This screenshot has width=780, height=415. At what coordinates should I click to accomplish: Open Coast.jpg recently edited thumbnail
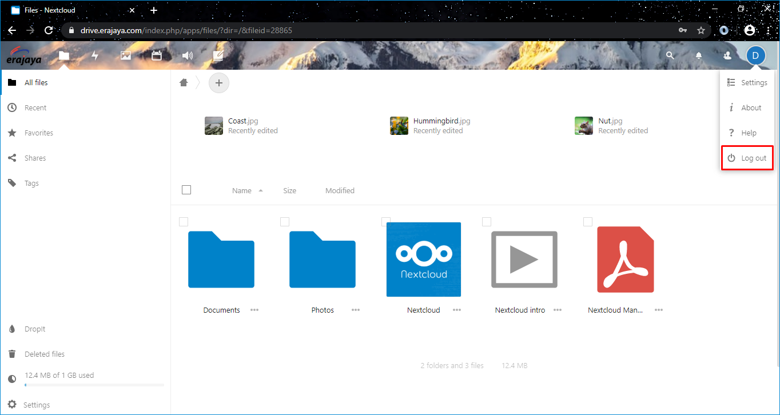pos(214,126)
